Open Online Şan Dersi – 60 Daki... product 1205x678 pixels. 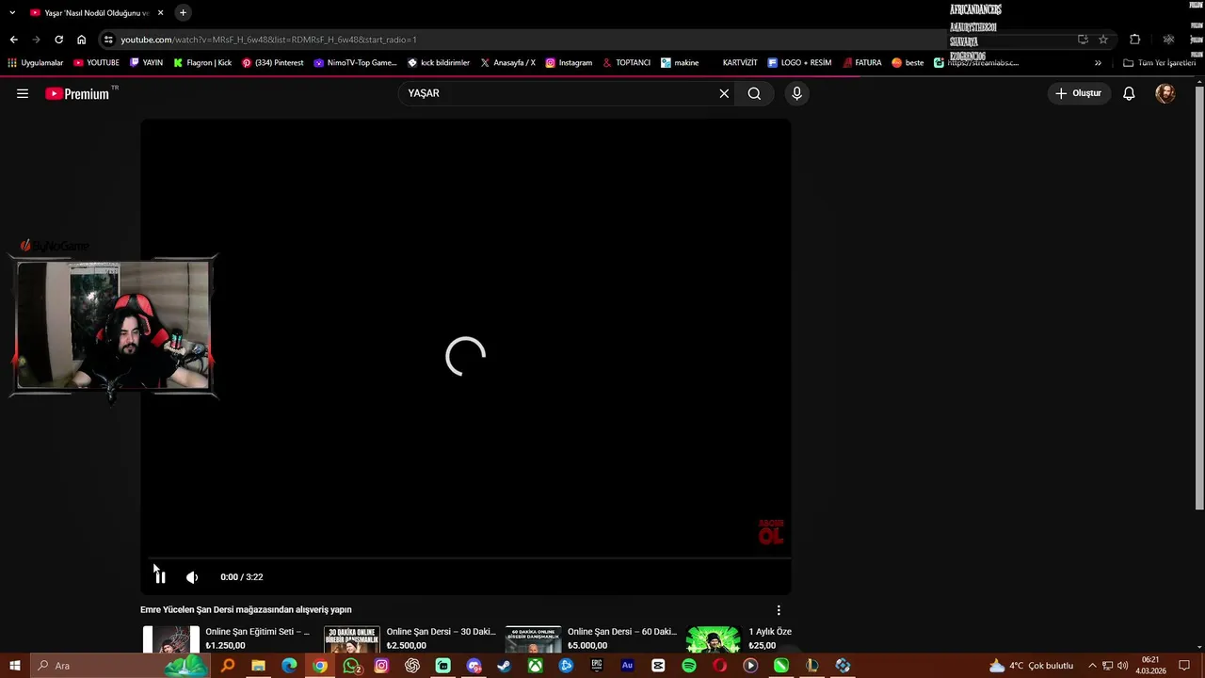coord(622,632)
